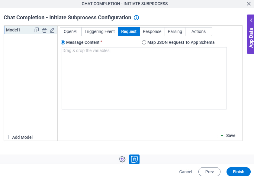Click the gear settings icon at bottom
The height and width of the screenshot is (179, 254).
point(122,159)
